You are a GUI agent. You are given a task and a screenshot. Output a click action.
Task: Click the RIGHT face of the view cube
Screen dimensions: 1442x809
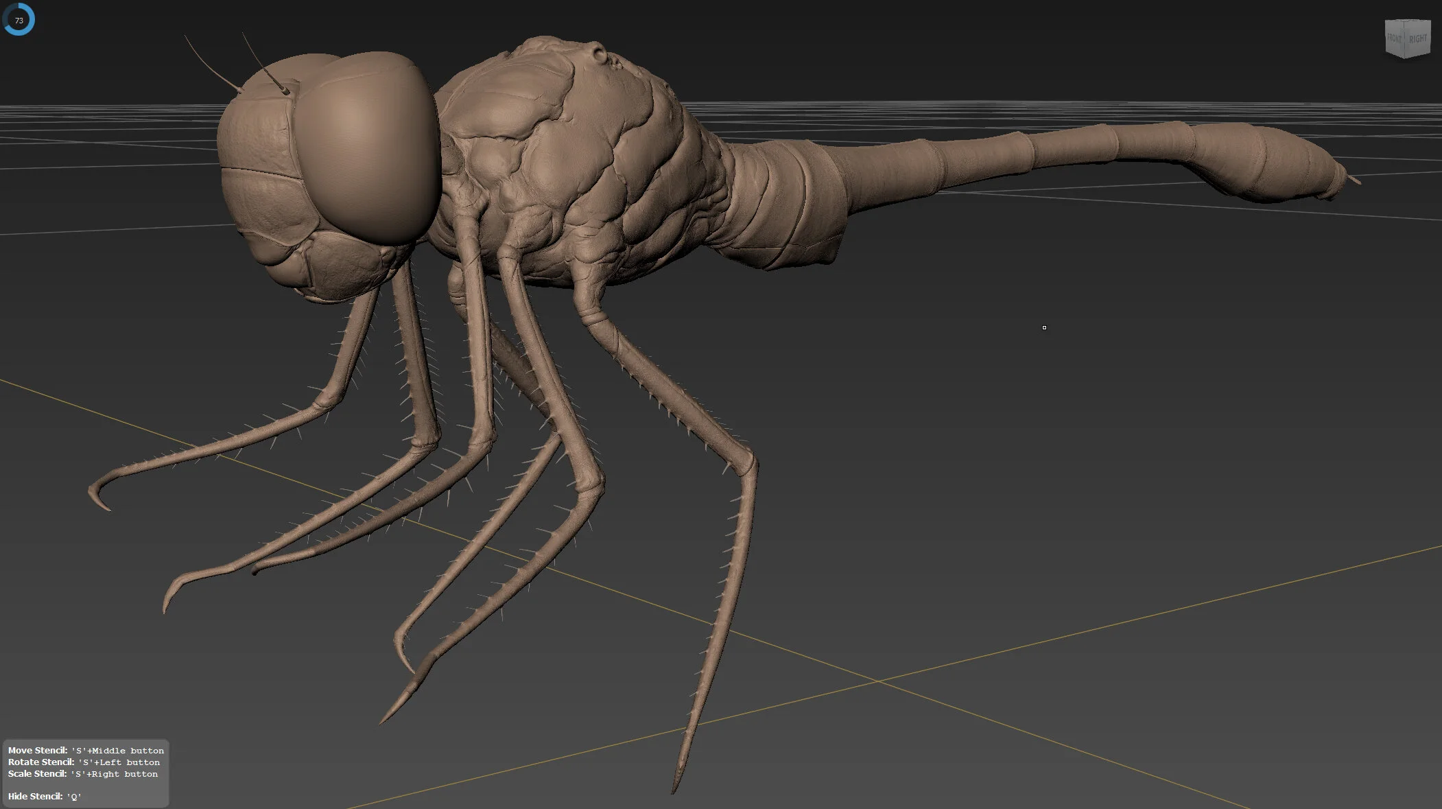(1418, 38)
